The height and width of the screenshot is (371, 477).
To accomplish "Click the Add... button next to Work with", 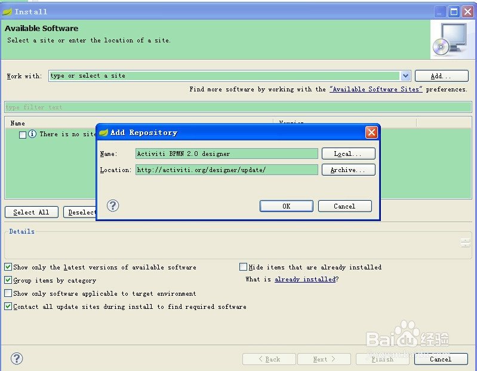I will click(441, 76).
